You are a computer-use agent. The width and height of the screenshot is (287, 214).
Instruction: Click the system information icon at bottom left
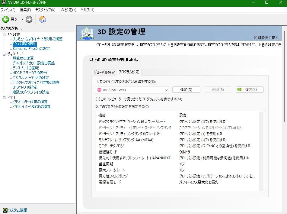[x=5, y=210]
